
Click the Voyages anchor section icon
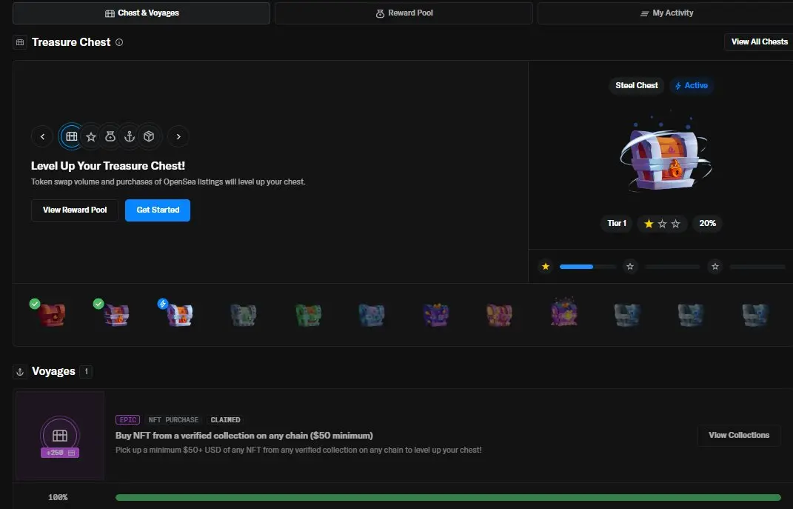tap(20, 372)
